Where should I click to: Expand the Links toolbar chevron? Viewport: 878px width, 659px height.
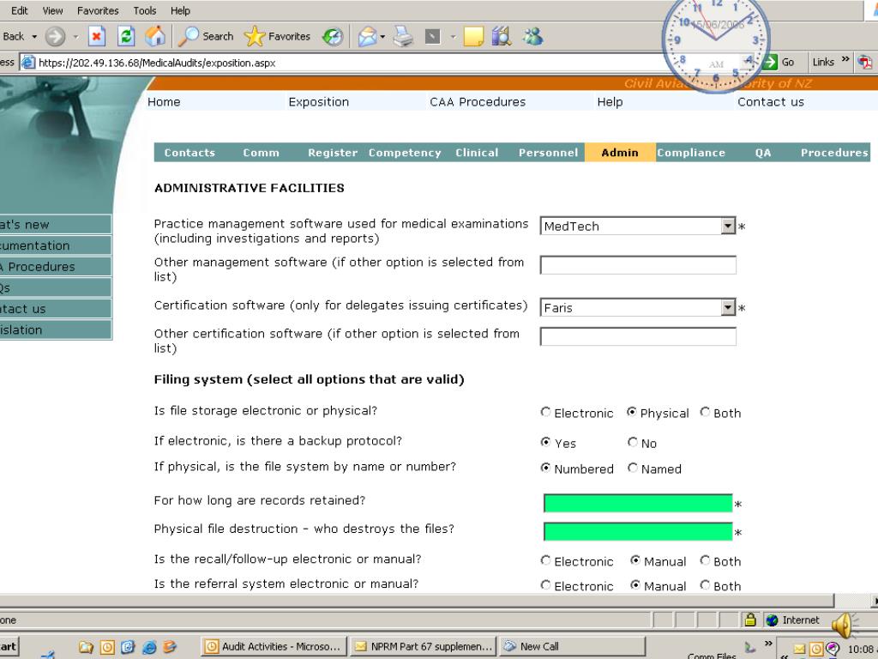pos(845,59)
